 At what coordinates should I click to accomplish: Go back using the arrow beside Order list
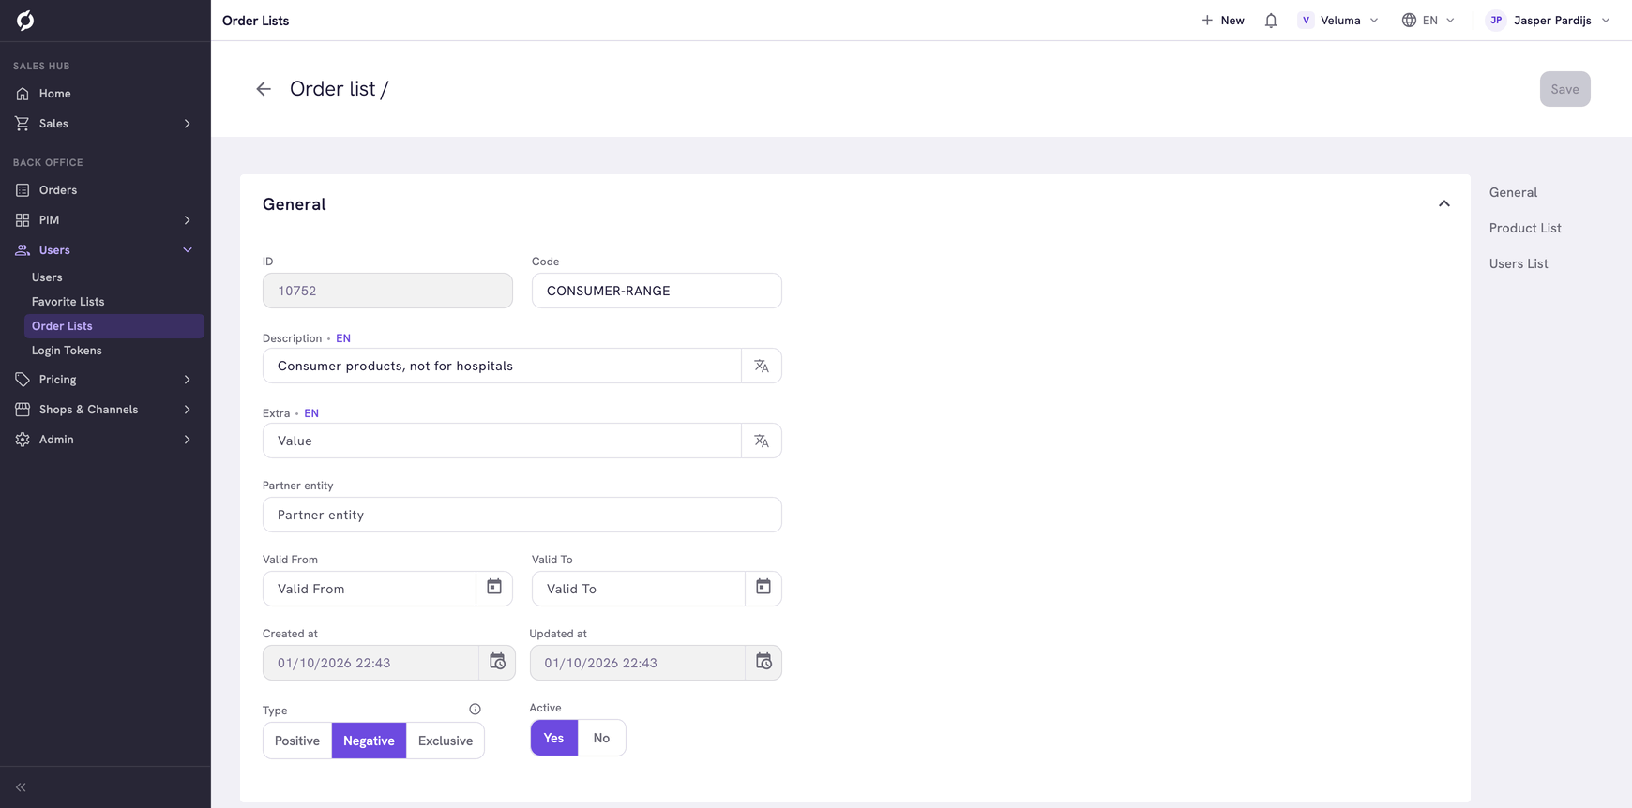point(264,89)
